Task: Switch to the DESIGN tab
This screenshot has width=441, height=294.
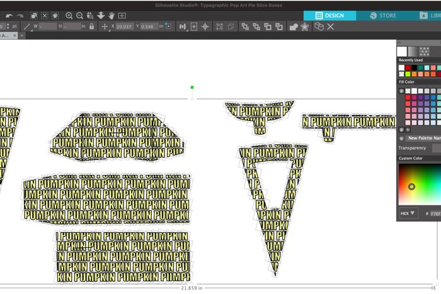Action: tap(329, 15)
